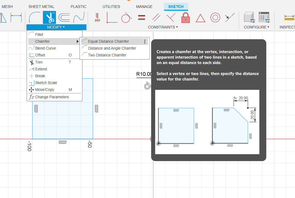Click the Collinear constraint icon

[x=230, y=18]
